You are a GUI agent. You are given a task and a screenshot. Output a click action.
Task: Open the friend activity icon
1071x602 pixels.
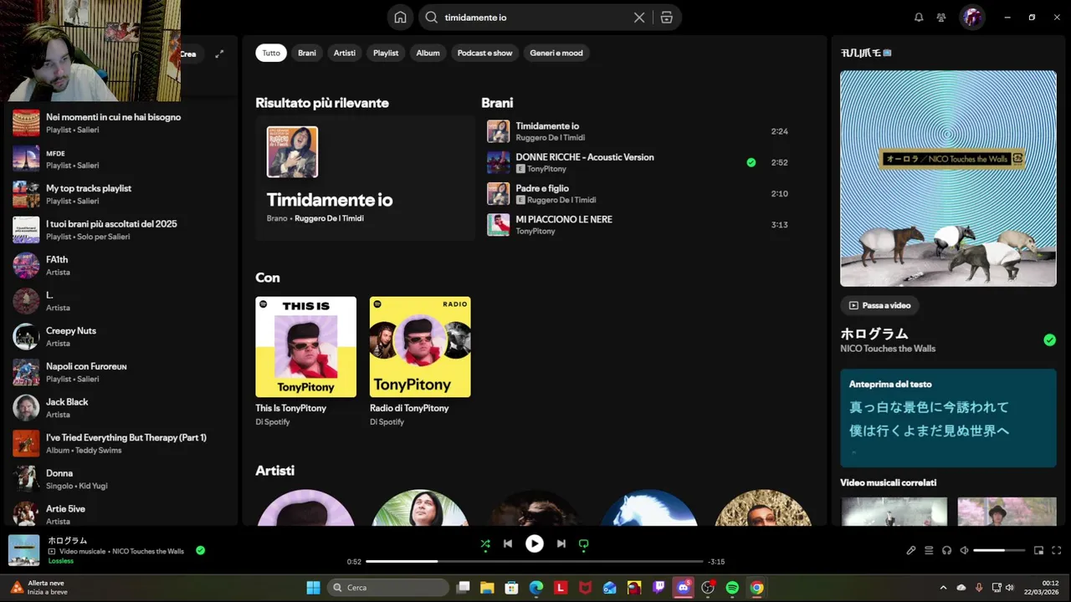click(941, 18)
